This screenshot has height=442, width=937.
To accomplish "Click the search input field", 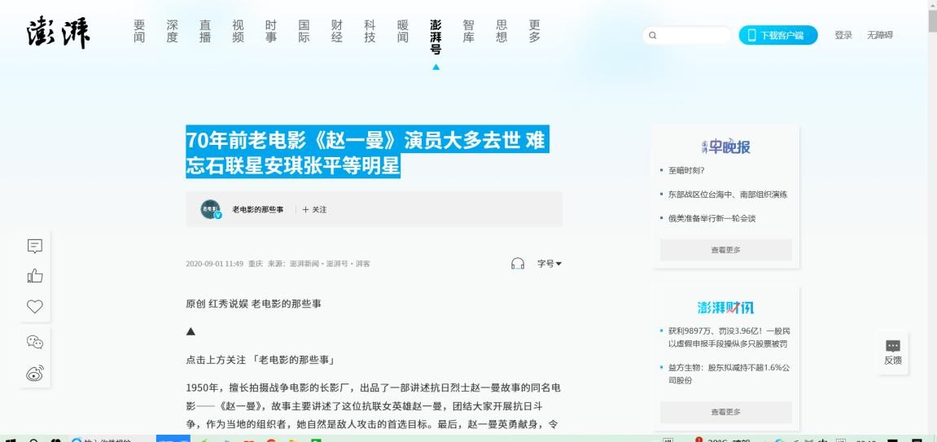I will (692, 35).
